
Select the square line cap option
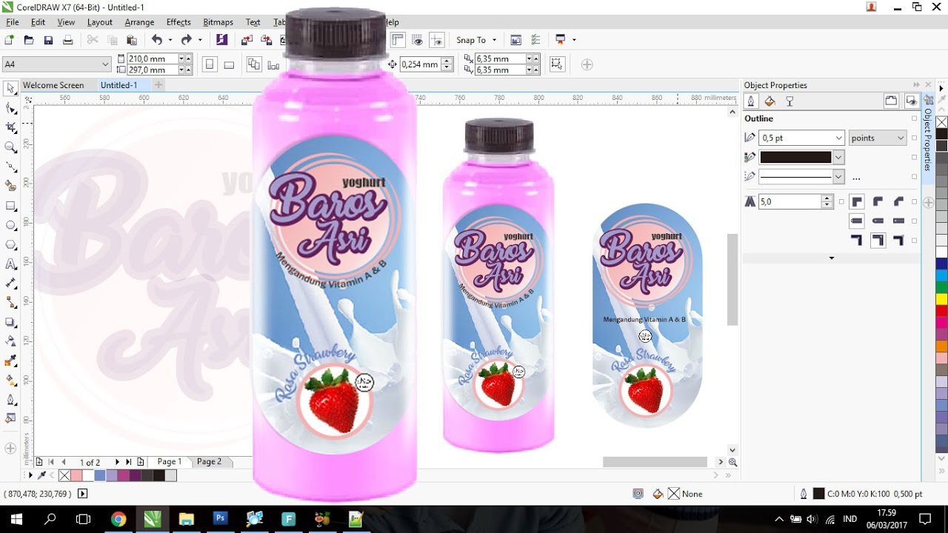click(858, 221)
